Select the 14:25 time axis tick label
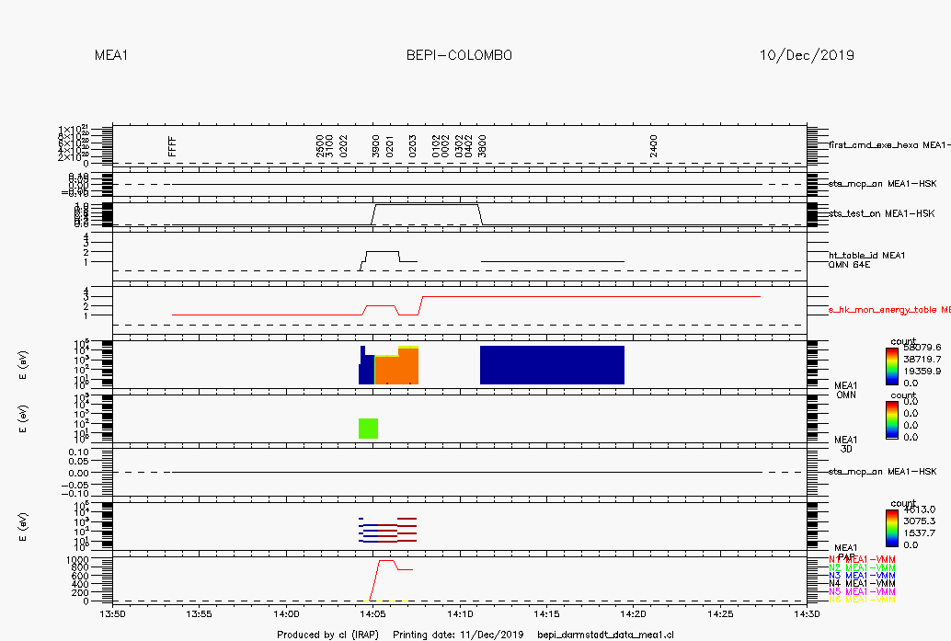951x641 pixels. [x=720, y=613]
